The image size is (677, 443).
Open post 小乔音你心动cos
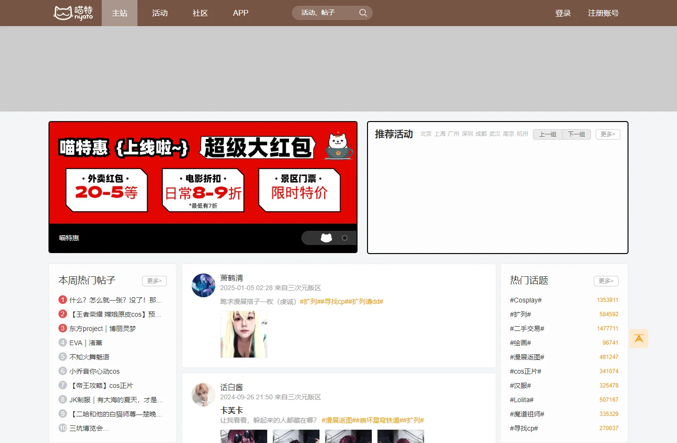[95, 371]
